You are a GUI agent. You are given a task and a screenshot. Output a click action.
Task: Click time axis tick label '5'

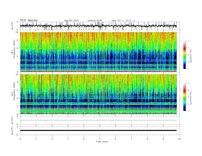pos(100,139)
